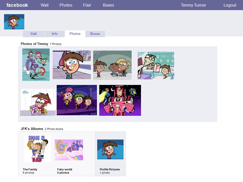This screenshot has width=243, height=182.
Task: Open photo with Wanda and Cosmo in purple room
Action: point(77,100)
